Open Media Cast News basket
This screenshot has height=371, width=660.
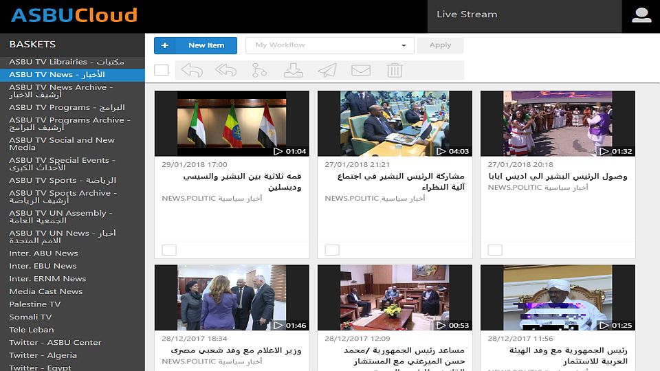click(x=72, y=291)
